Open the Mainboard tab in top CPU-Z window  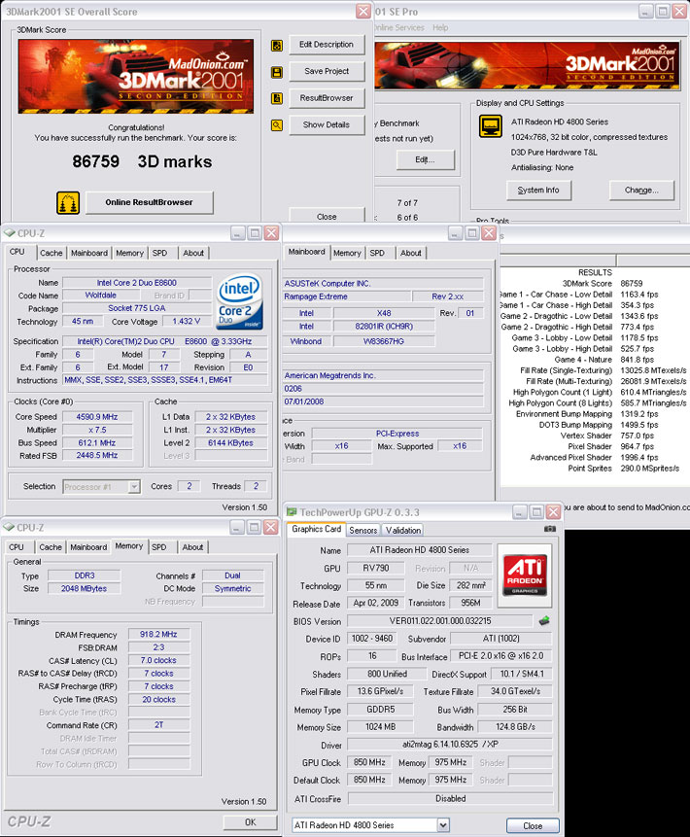(89, 253)
